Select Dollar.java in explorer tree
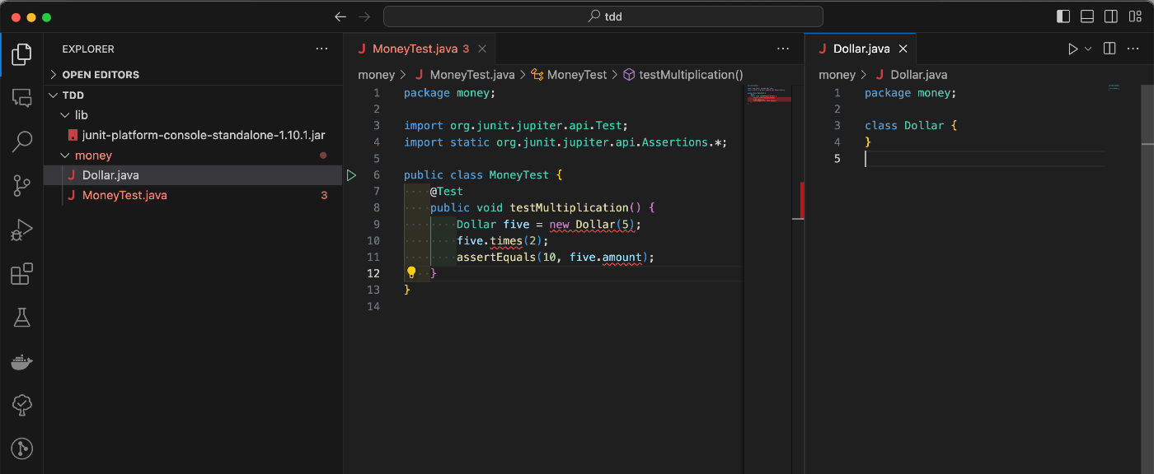Screen dimensions: 1154x474 [x=193, y=175]
